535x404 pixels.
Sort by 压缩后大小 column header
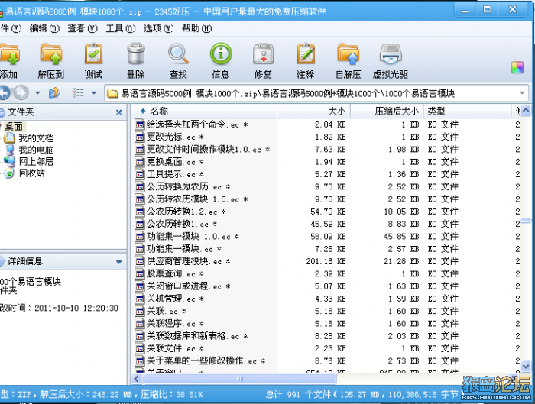387,112
